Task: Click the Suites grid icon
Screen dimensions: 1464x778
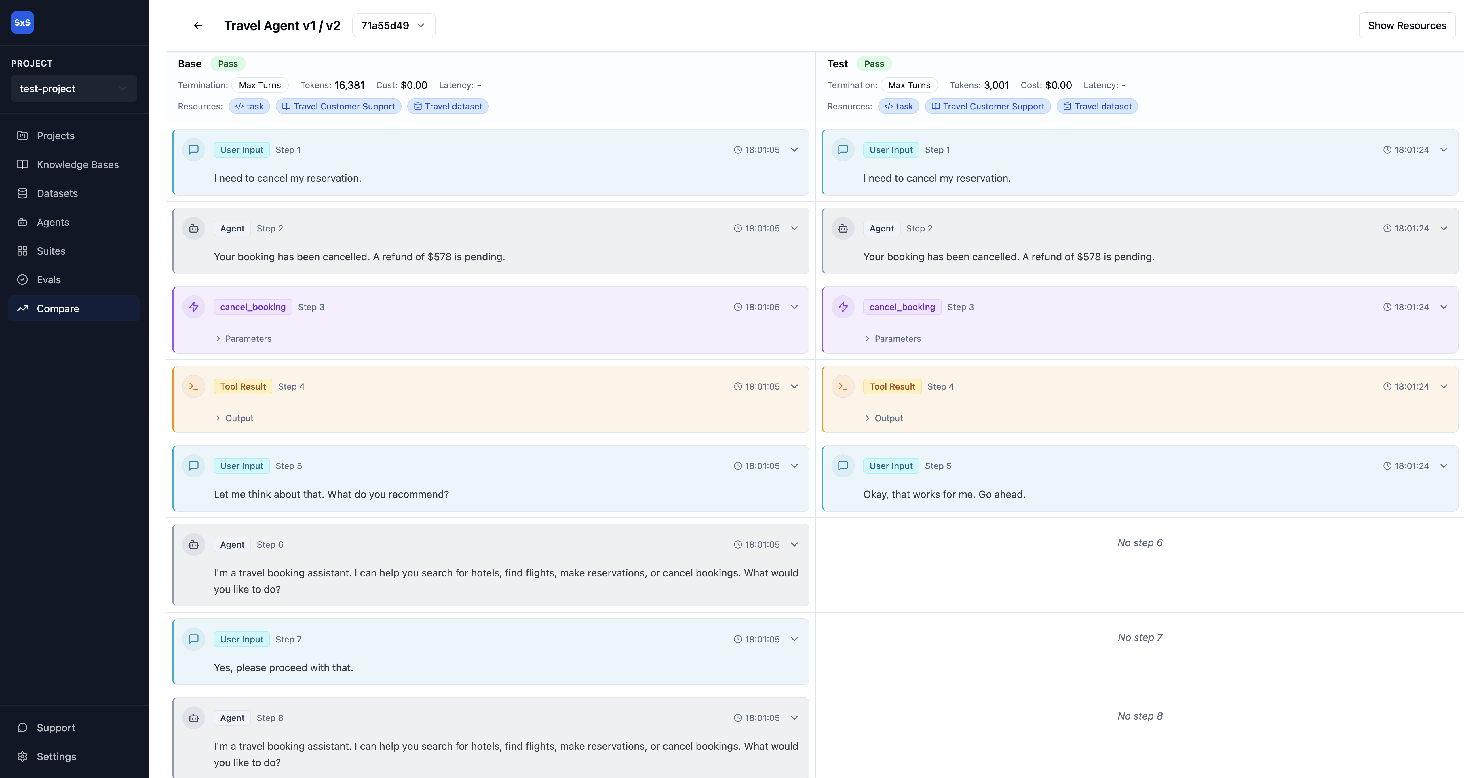Action: click(x=23, y=251)
